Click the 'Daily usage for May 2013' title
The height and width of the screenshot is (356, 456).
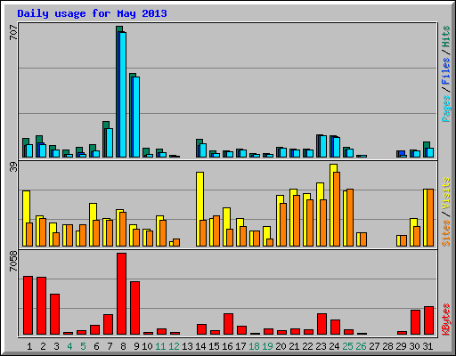point(92,13)
